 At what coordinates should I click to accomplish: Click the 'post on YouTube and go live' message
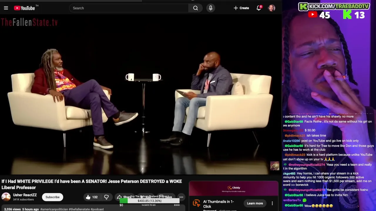(321, 141)
